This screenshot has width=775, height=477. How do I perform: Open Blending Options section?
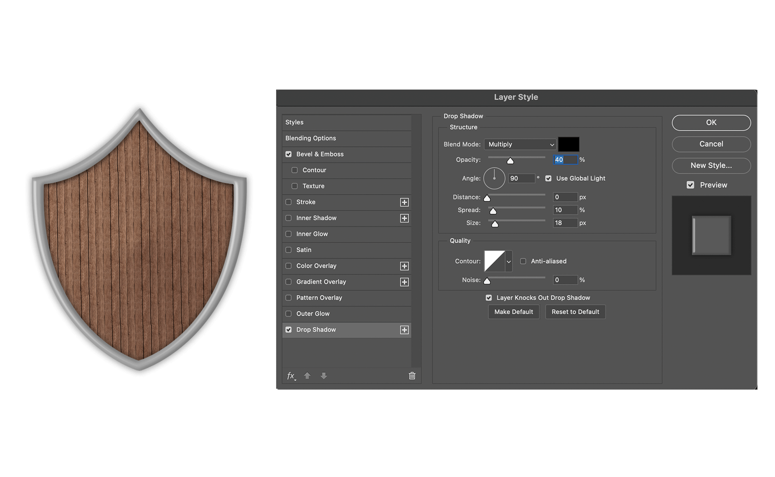pyautogui.click(x=347, y=139)
